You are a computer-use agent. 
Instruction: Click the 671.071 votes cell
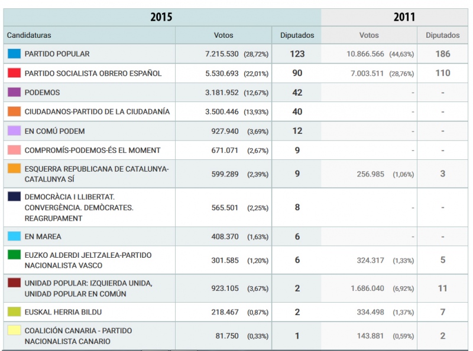click(225, 150)
